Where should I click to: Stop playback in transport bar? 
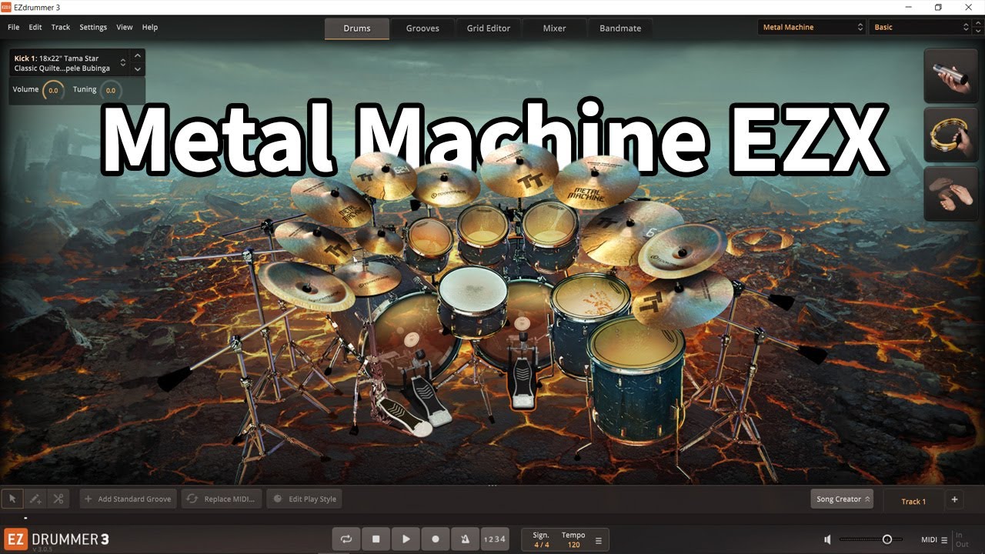376,539
